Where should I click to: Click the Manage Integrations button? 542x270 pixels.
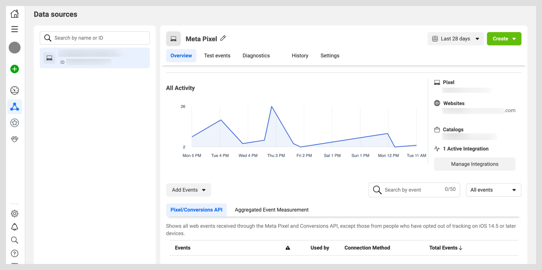474,164
